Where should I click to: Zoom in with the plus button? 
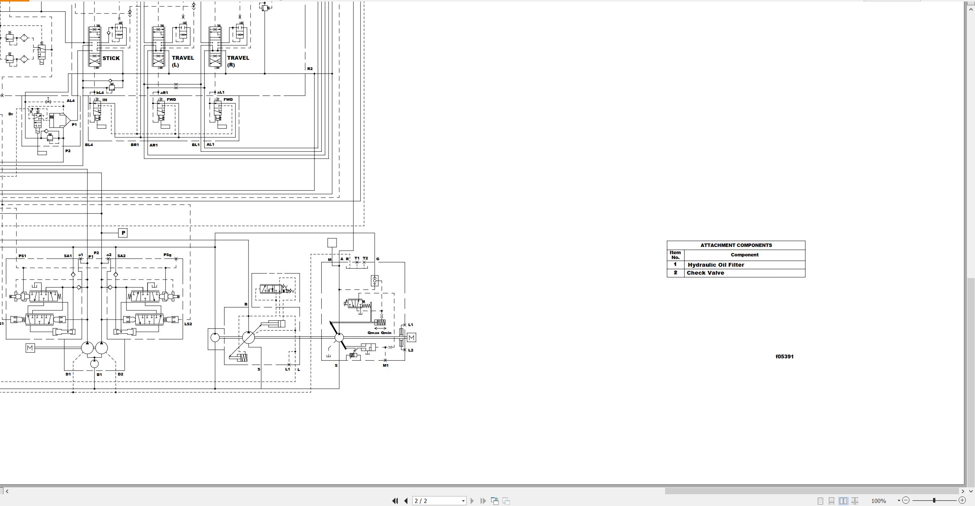962,500
